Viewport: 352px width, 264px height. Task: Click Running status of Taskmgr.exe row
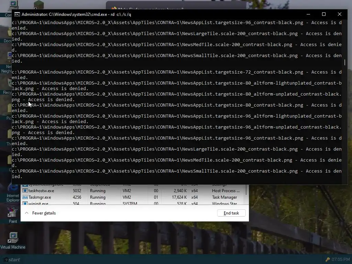[x=98, y=197]
